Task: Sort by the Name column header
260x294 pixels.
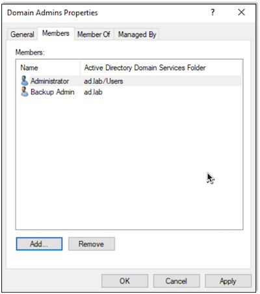Action: click(x=48, y=68)
